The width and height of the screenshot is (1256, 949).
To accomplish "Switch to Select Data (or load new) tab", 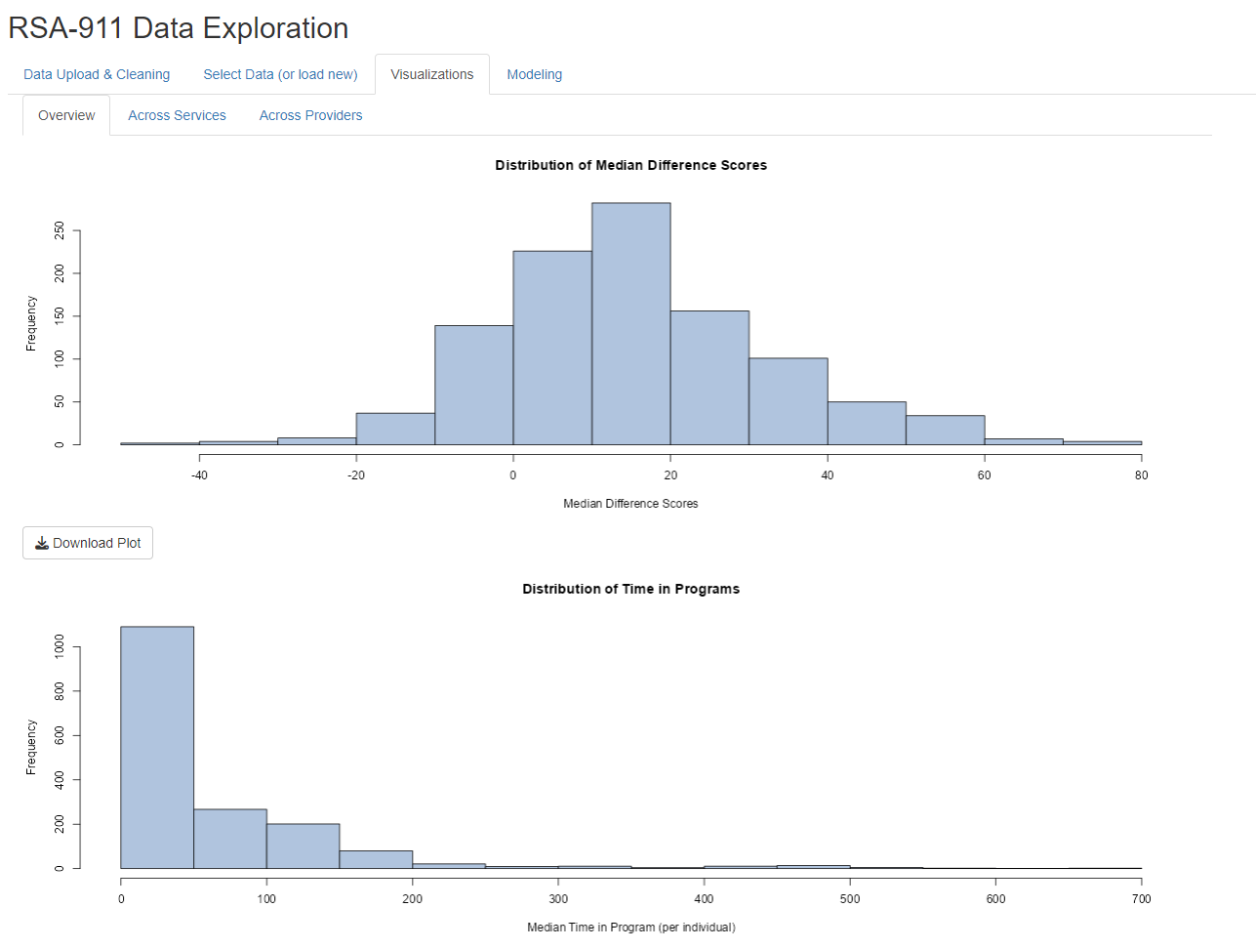I will (x=280, y=74).
